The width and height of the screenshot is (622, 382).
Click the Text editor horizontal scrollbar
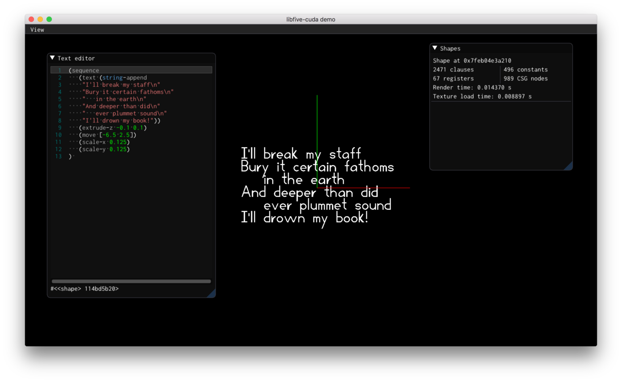131,281
